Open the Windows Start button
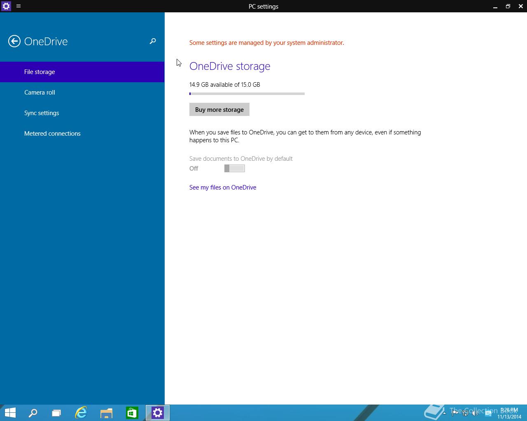 coord(10,413)
